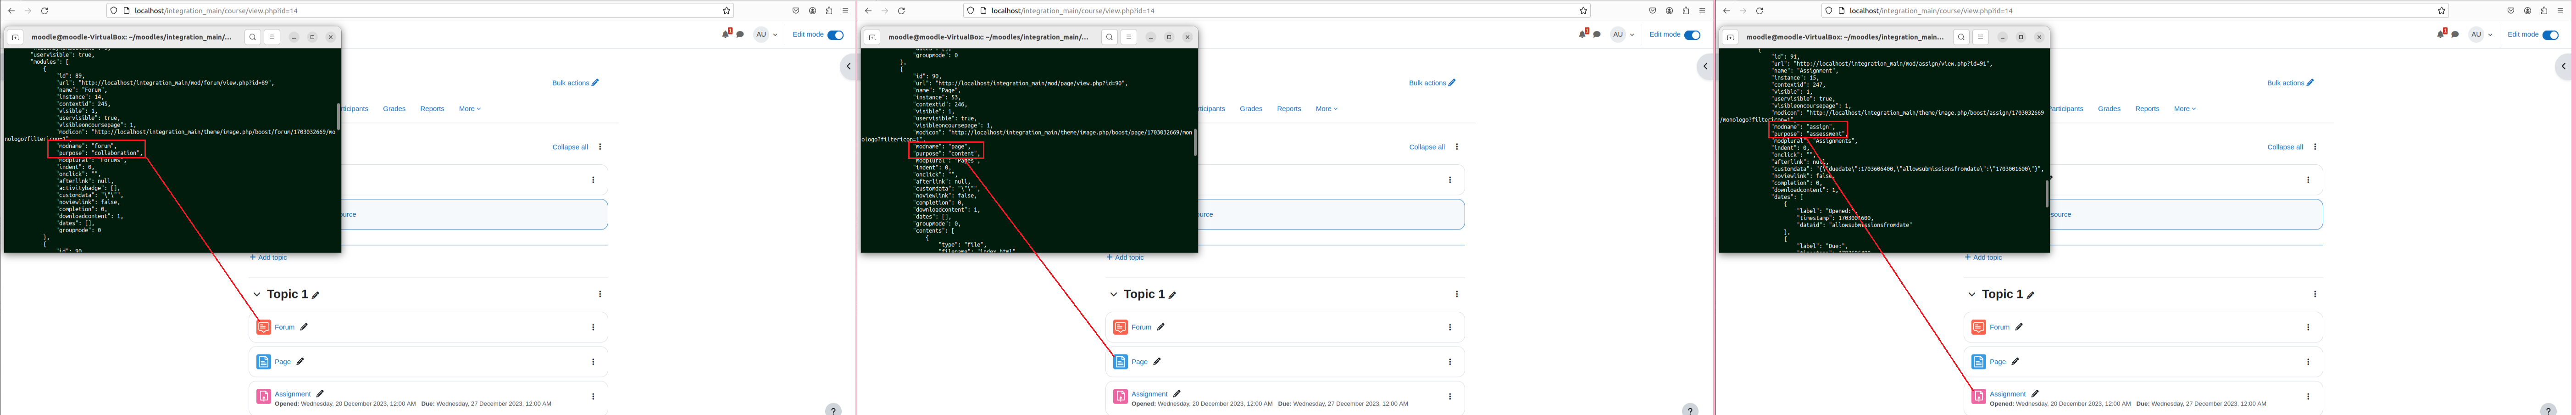Edit Page name pencil in forum-JSON terminal window
The image size is (2576, 415).
pyautogui.click(x=300, y=362)
